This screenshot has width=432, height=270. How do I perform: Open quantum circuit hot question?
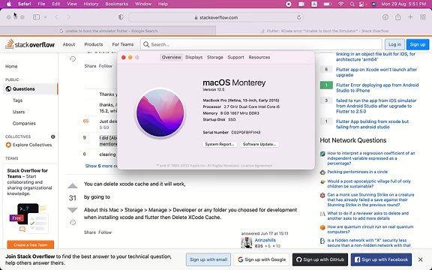tap(370, 229)
